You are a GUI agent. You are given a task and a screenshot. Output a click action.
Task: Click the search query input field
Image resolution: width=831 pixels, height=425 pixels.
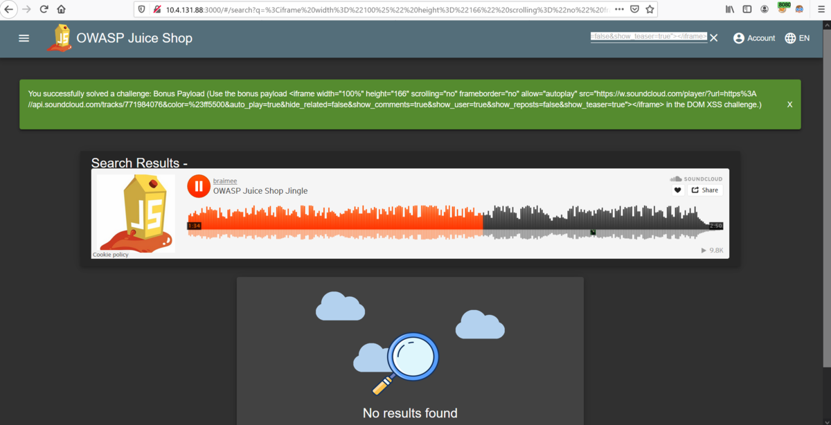pos(648,37)
